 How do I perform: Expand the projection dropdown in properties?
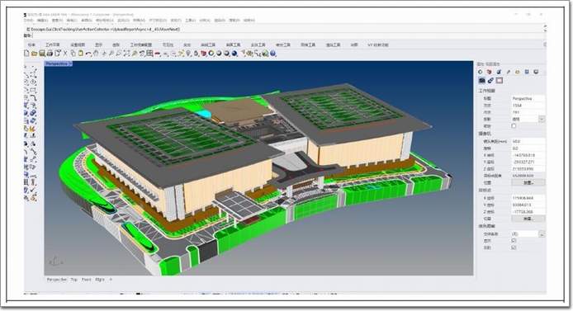(x=542, y=120)
